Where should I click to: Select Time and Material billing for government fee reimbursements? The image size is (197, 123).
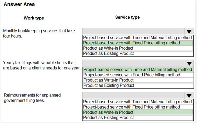tap(138, 102)
